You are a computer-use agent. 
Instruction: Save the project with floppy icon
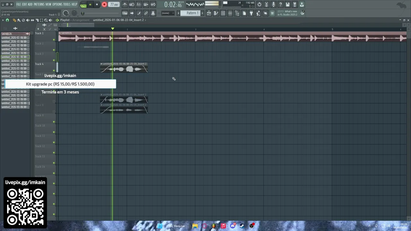tap(288, 4)
